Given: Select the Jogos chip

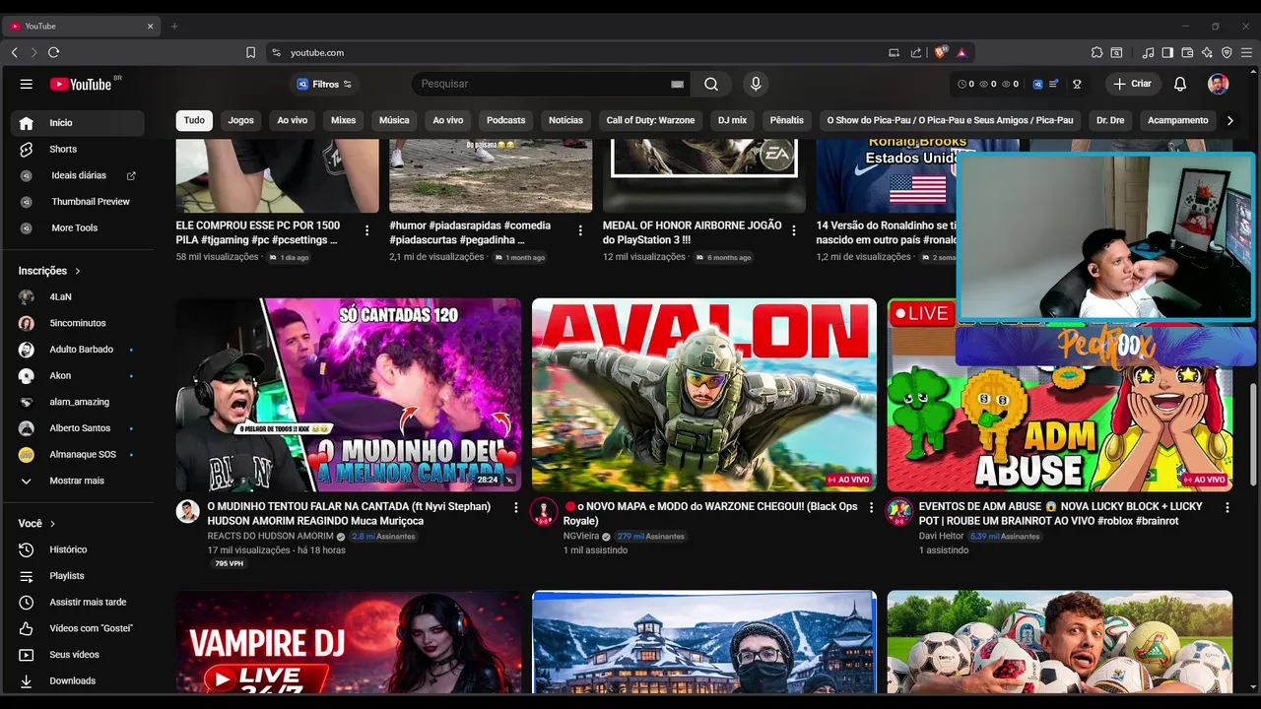Looking at the screenshot, I should click(x=241, y=120).
